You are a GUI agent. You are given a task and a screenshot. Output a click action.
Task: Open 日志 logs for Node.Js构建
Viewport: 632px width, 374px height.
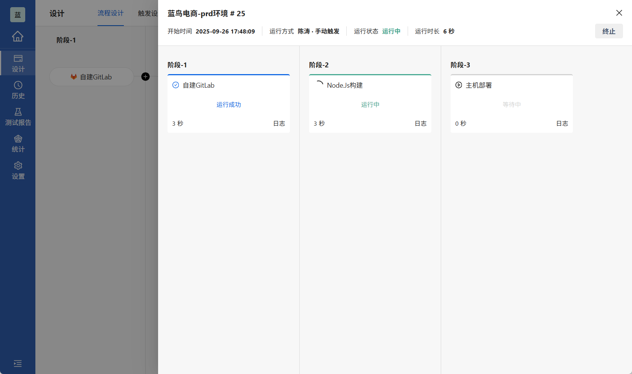(x=420, y=123)
